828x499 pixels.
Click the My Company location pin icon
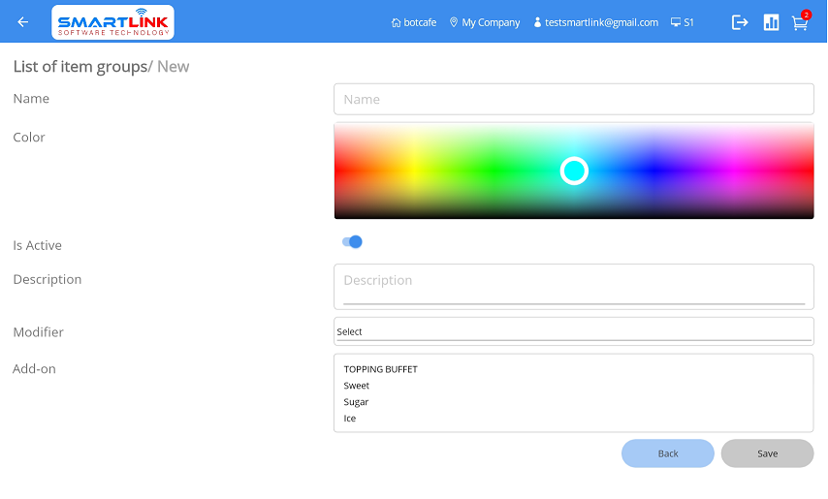tap(454, 22)
